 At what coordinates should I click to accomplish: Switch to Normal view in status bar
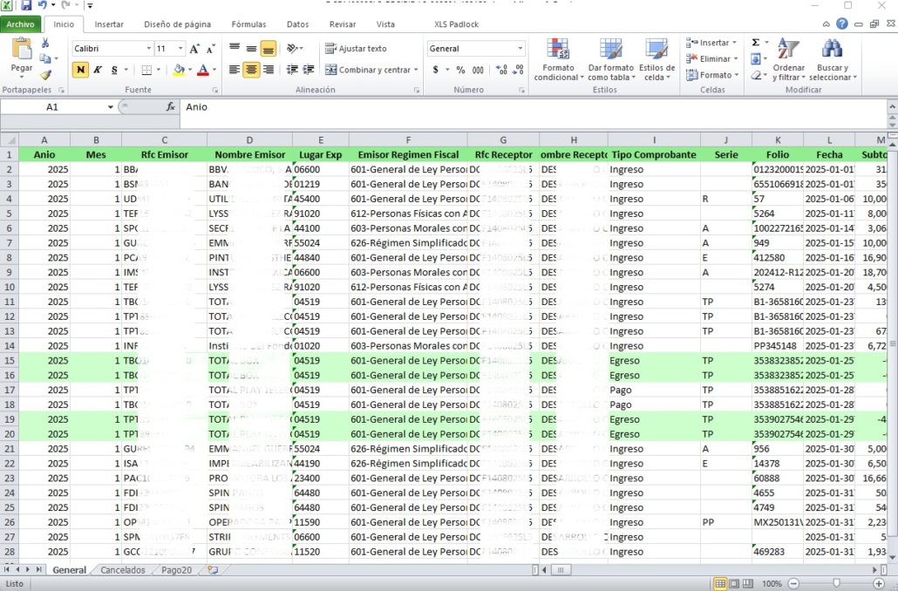pos(720,583)
